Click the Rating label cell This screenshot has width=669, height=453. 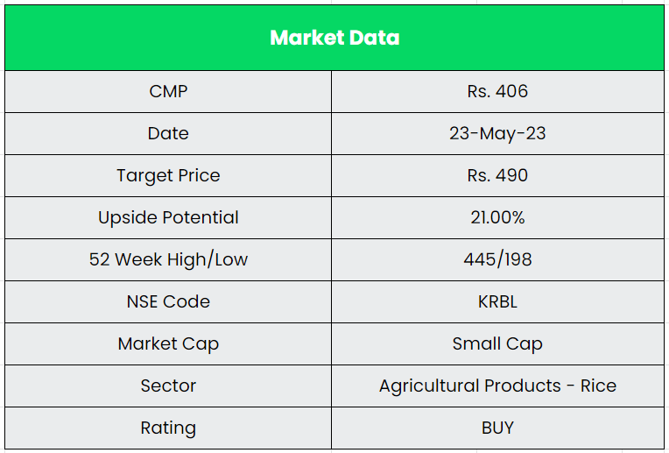point(168,428)
